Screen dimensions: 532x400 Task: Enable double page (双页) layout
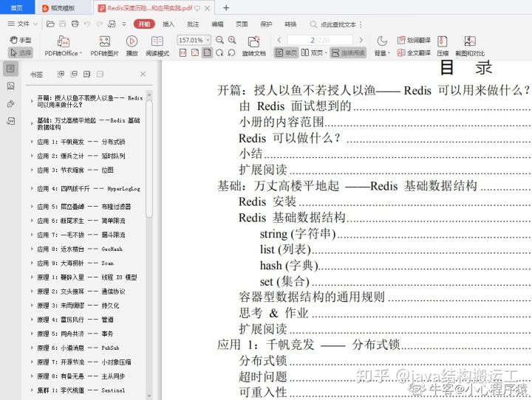pos(312,52)
